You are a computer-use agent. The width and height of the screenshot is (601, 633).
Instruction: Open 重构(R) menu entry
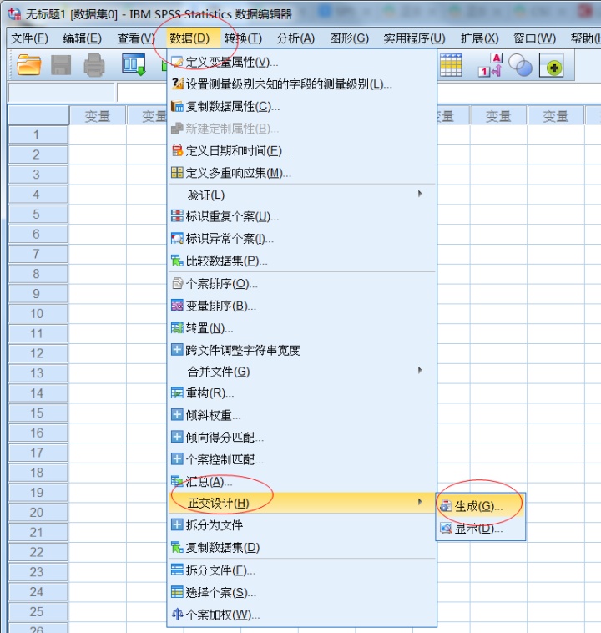(x=301, y=393)
